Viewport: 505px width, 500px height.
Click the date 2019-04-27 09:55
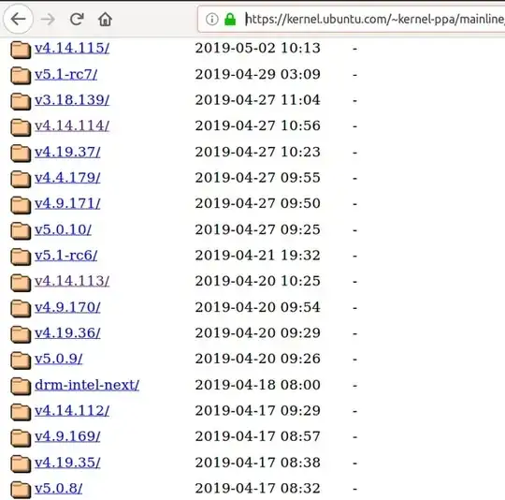258,178
